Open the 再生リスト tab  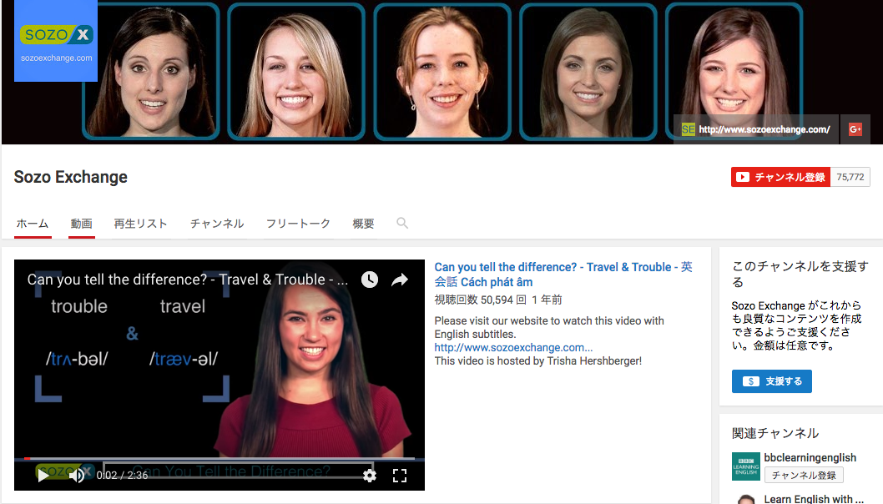coord(140,224)
